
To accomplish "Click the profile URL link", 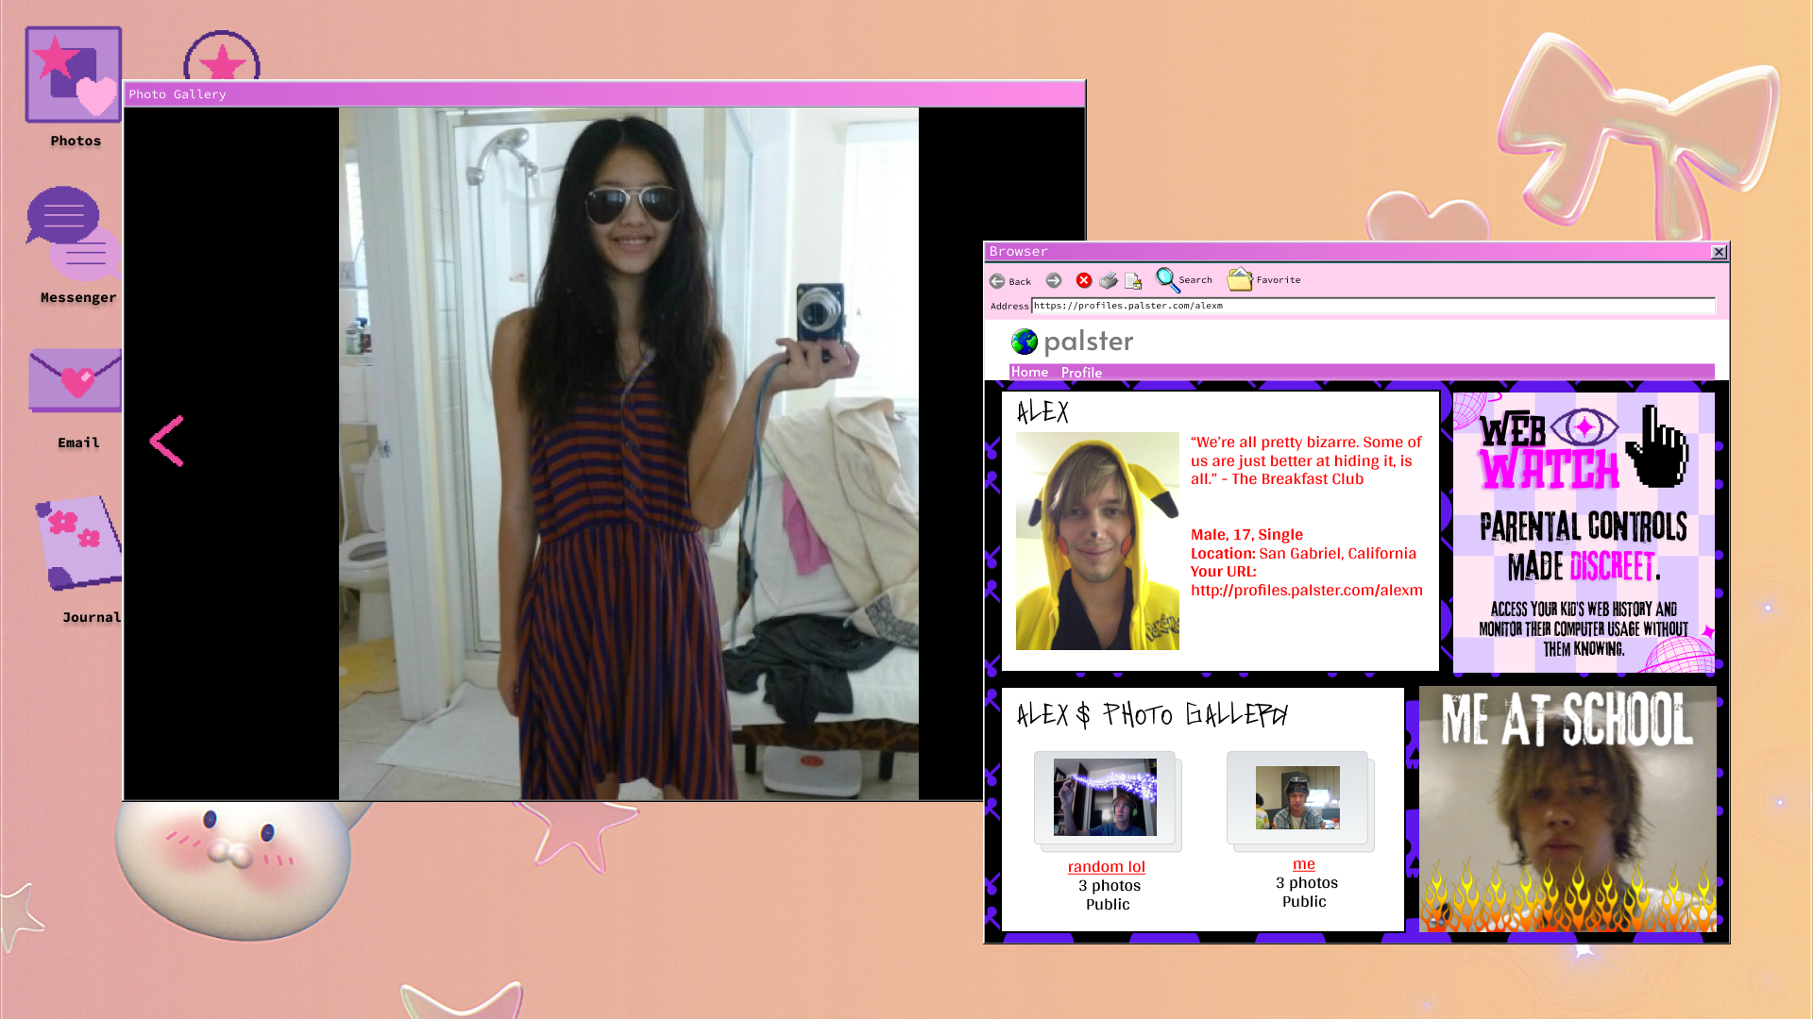I will click(x=1306, y=590).
